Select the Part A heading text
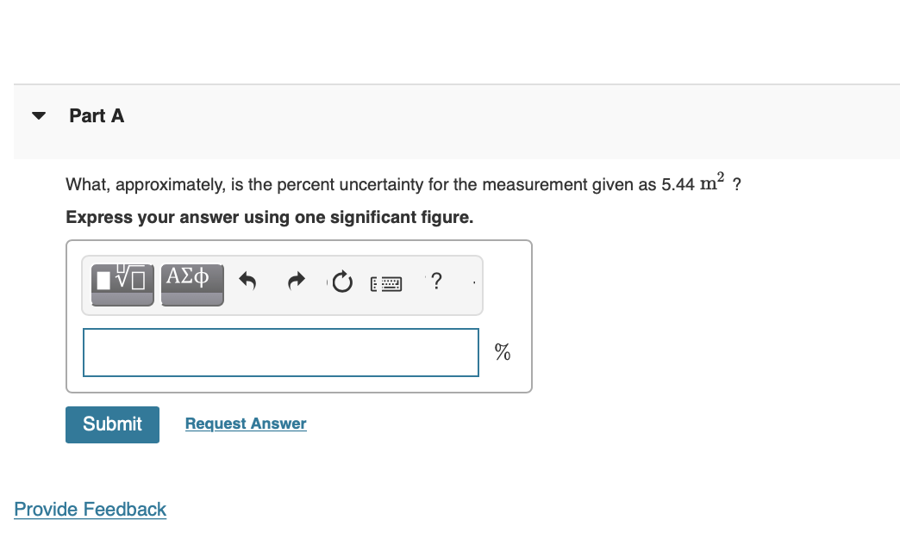 tap(97, 116)
